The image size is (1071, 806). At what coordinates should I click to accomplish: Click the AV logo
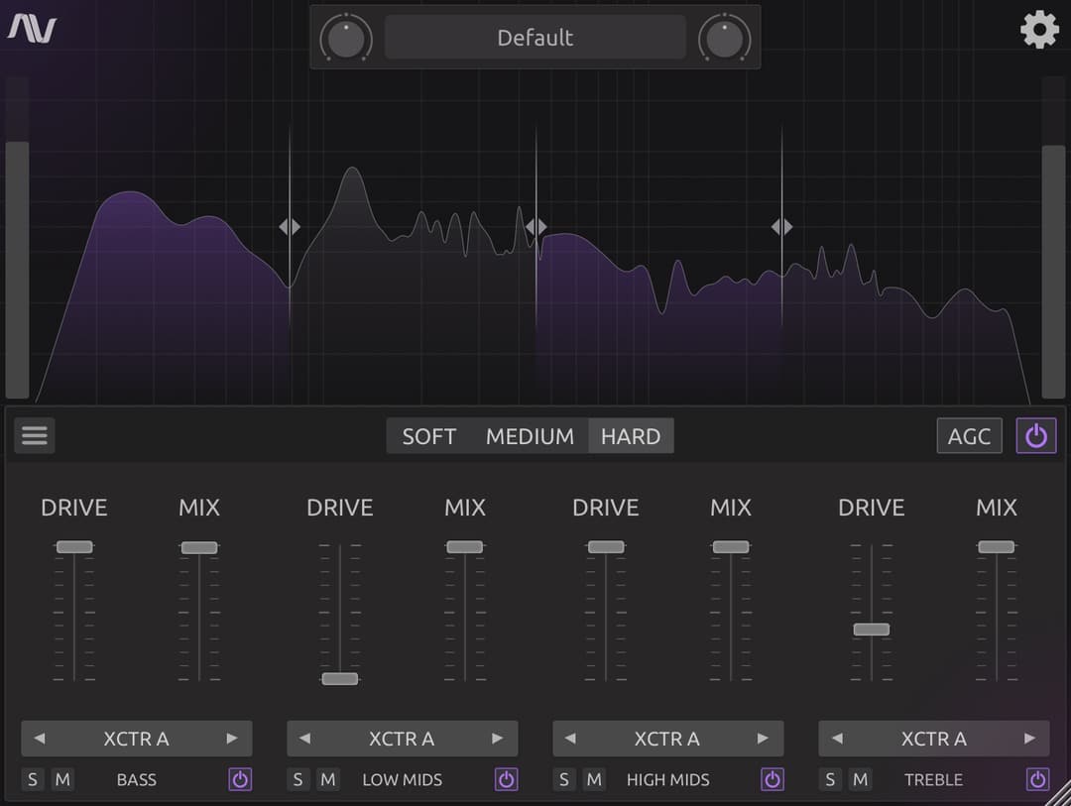click(30, 27)
